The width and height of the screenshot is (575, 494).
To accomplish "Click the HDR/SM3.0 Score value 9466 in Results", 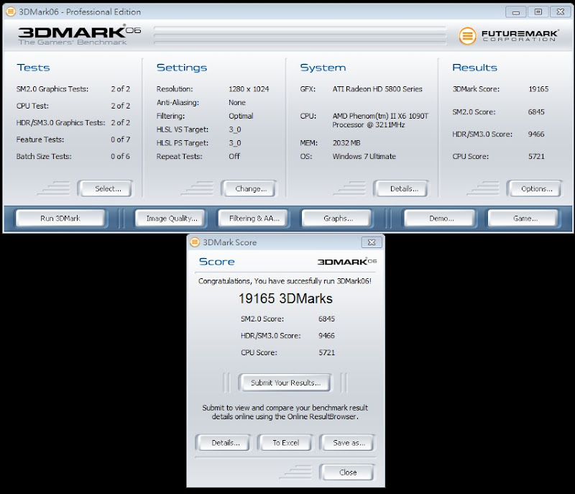I will (536, 134).
